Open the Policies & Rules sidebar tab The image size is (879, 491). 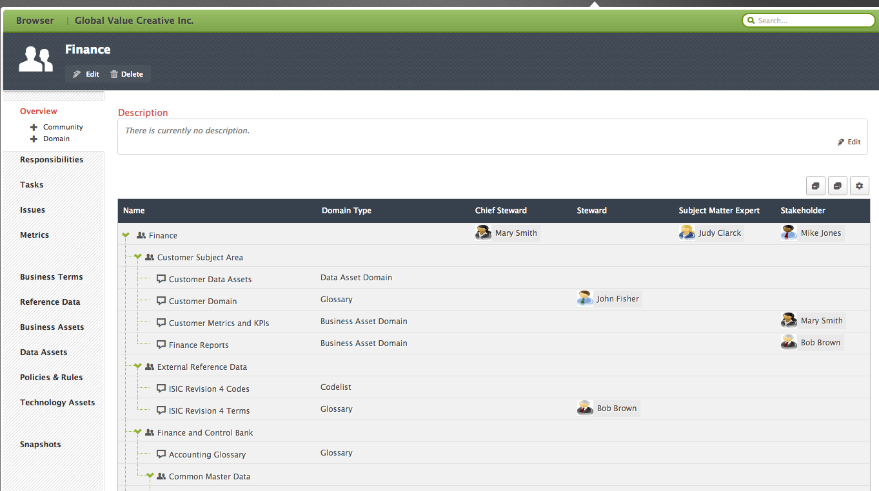52,378
